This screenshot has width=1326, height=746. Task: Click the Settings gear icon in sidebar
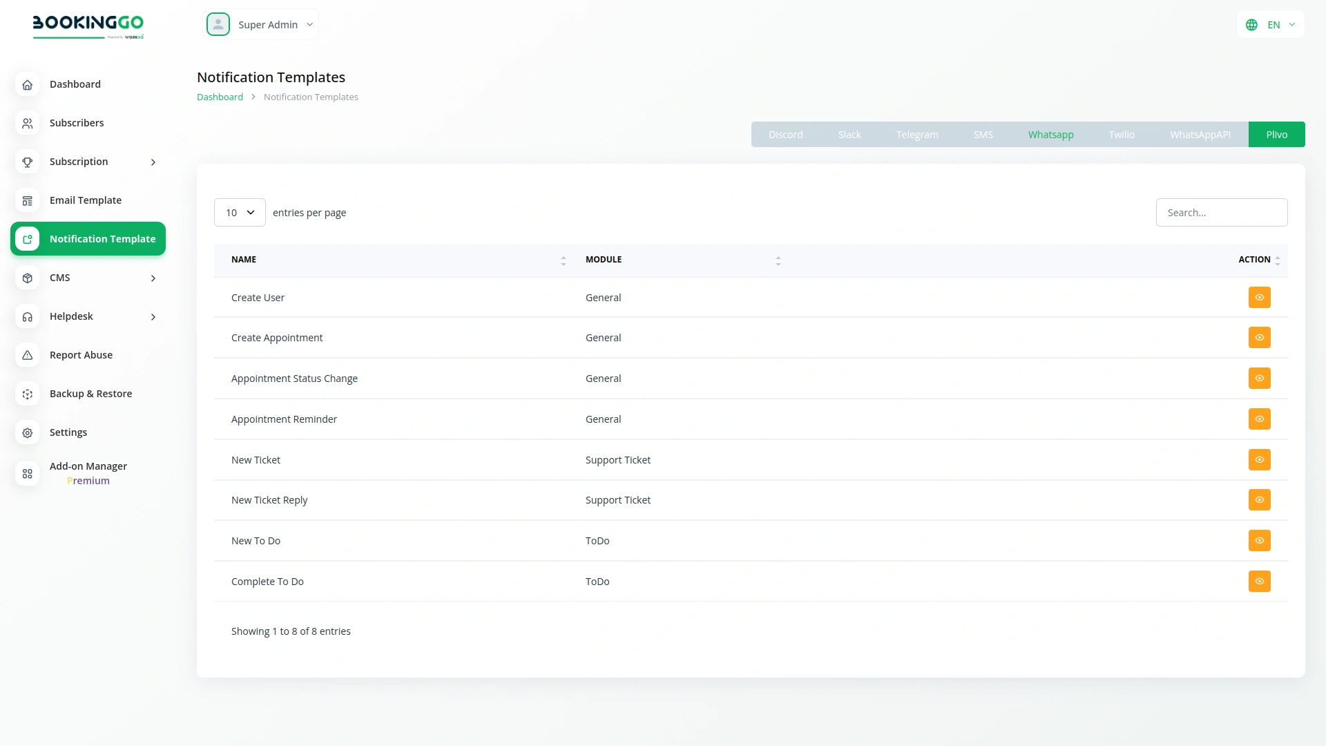point(27,432)
